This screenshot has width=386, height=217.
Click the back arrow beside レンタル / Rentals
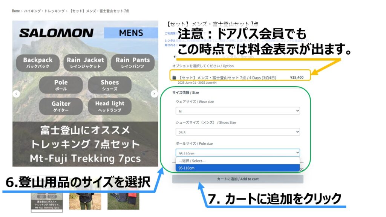(175, 57)
